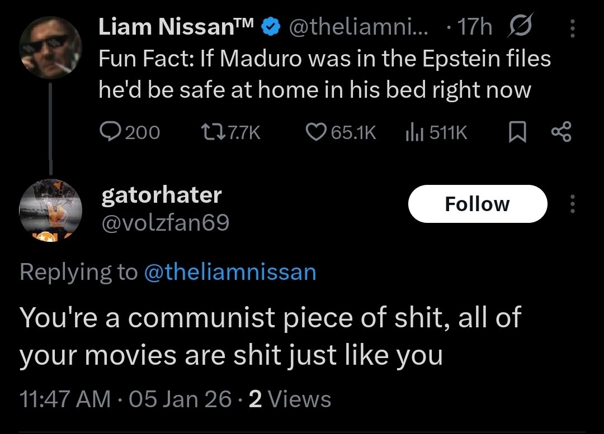Click the 11:47 AM reply timestamp
Screen dimensions: 604x434
click(65, 399)
